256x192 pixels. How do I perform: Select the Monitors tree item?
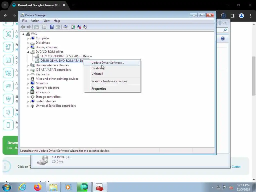pyautogui.click(x=42, y=83)
